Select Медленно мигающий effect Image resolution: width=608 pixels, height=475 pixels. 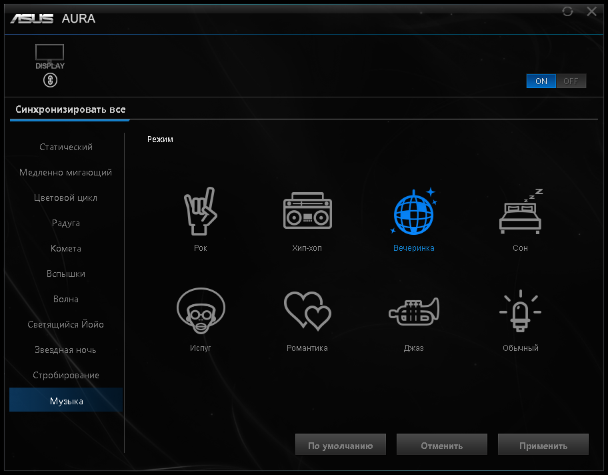coord(66,172)
